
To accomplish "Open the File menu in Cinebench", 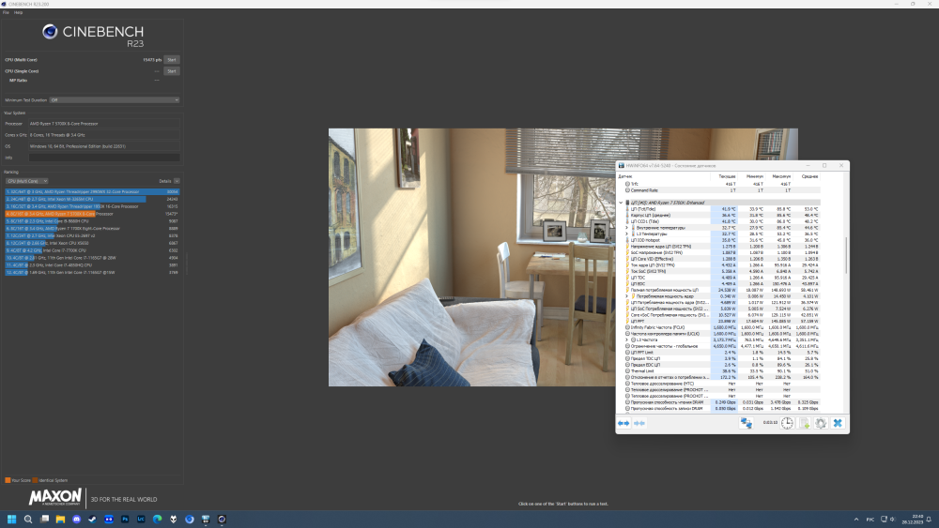I will [x=6, y=13].
